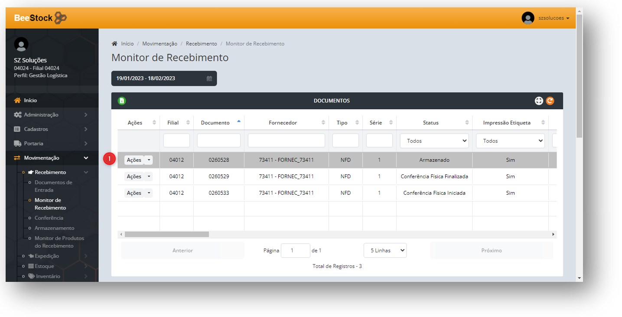This screenshot has height=317, width=622.
Task: Click the orange refresh icon in Documentos header
Action: click(550, 101)
